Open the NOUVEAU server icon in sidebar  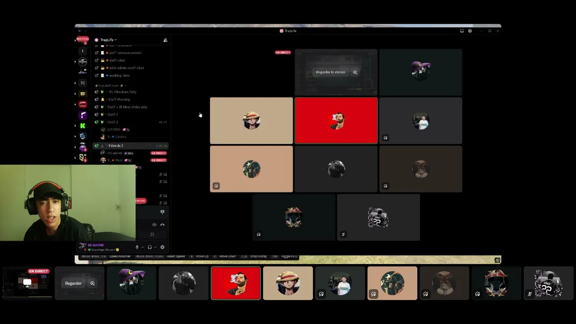(82, 40)
